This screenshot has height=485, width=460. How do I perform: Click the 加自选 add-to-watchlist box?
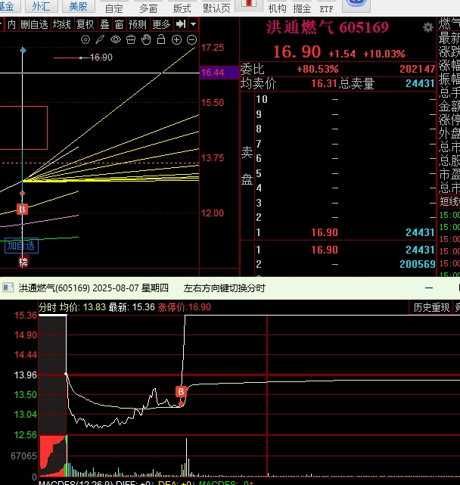[21, 246]
